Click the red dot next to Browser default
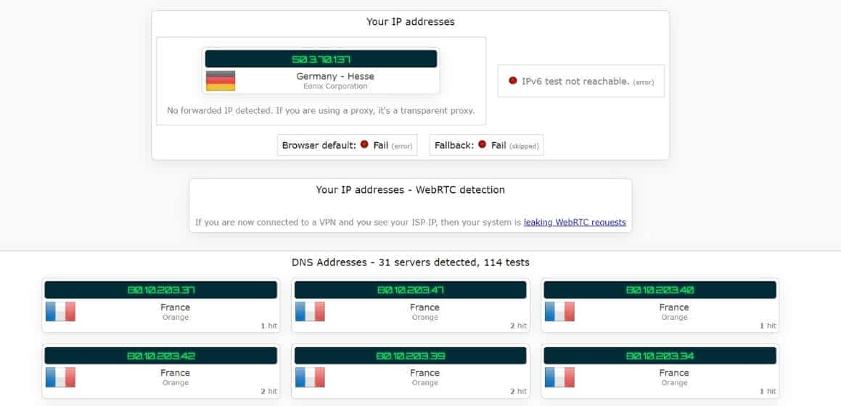841x406 pixels. pyautogui.click(x=365, y=144)
